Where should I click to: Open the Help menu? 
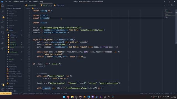42,2
